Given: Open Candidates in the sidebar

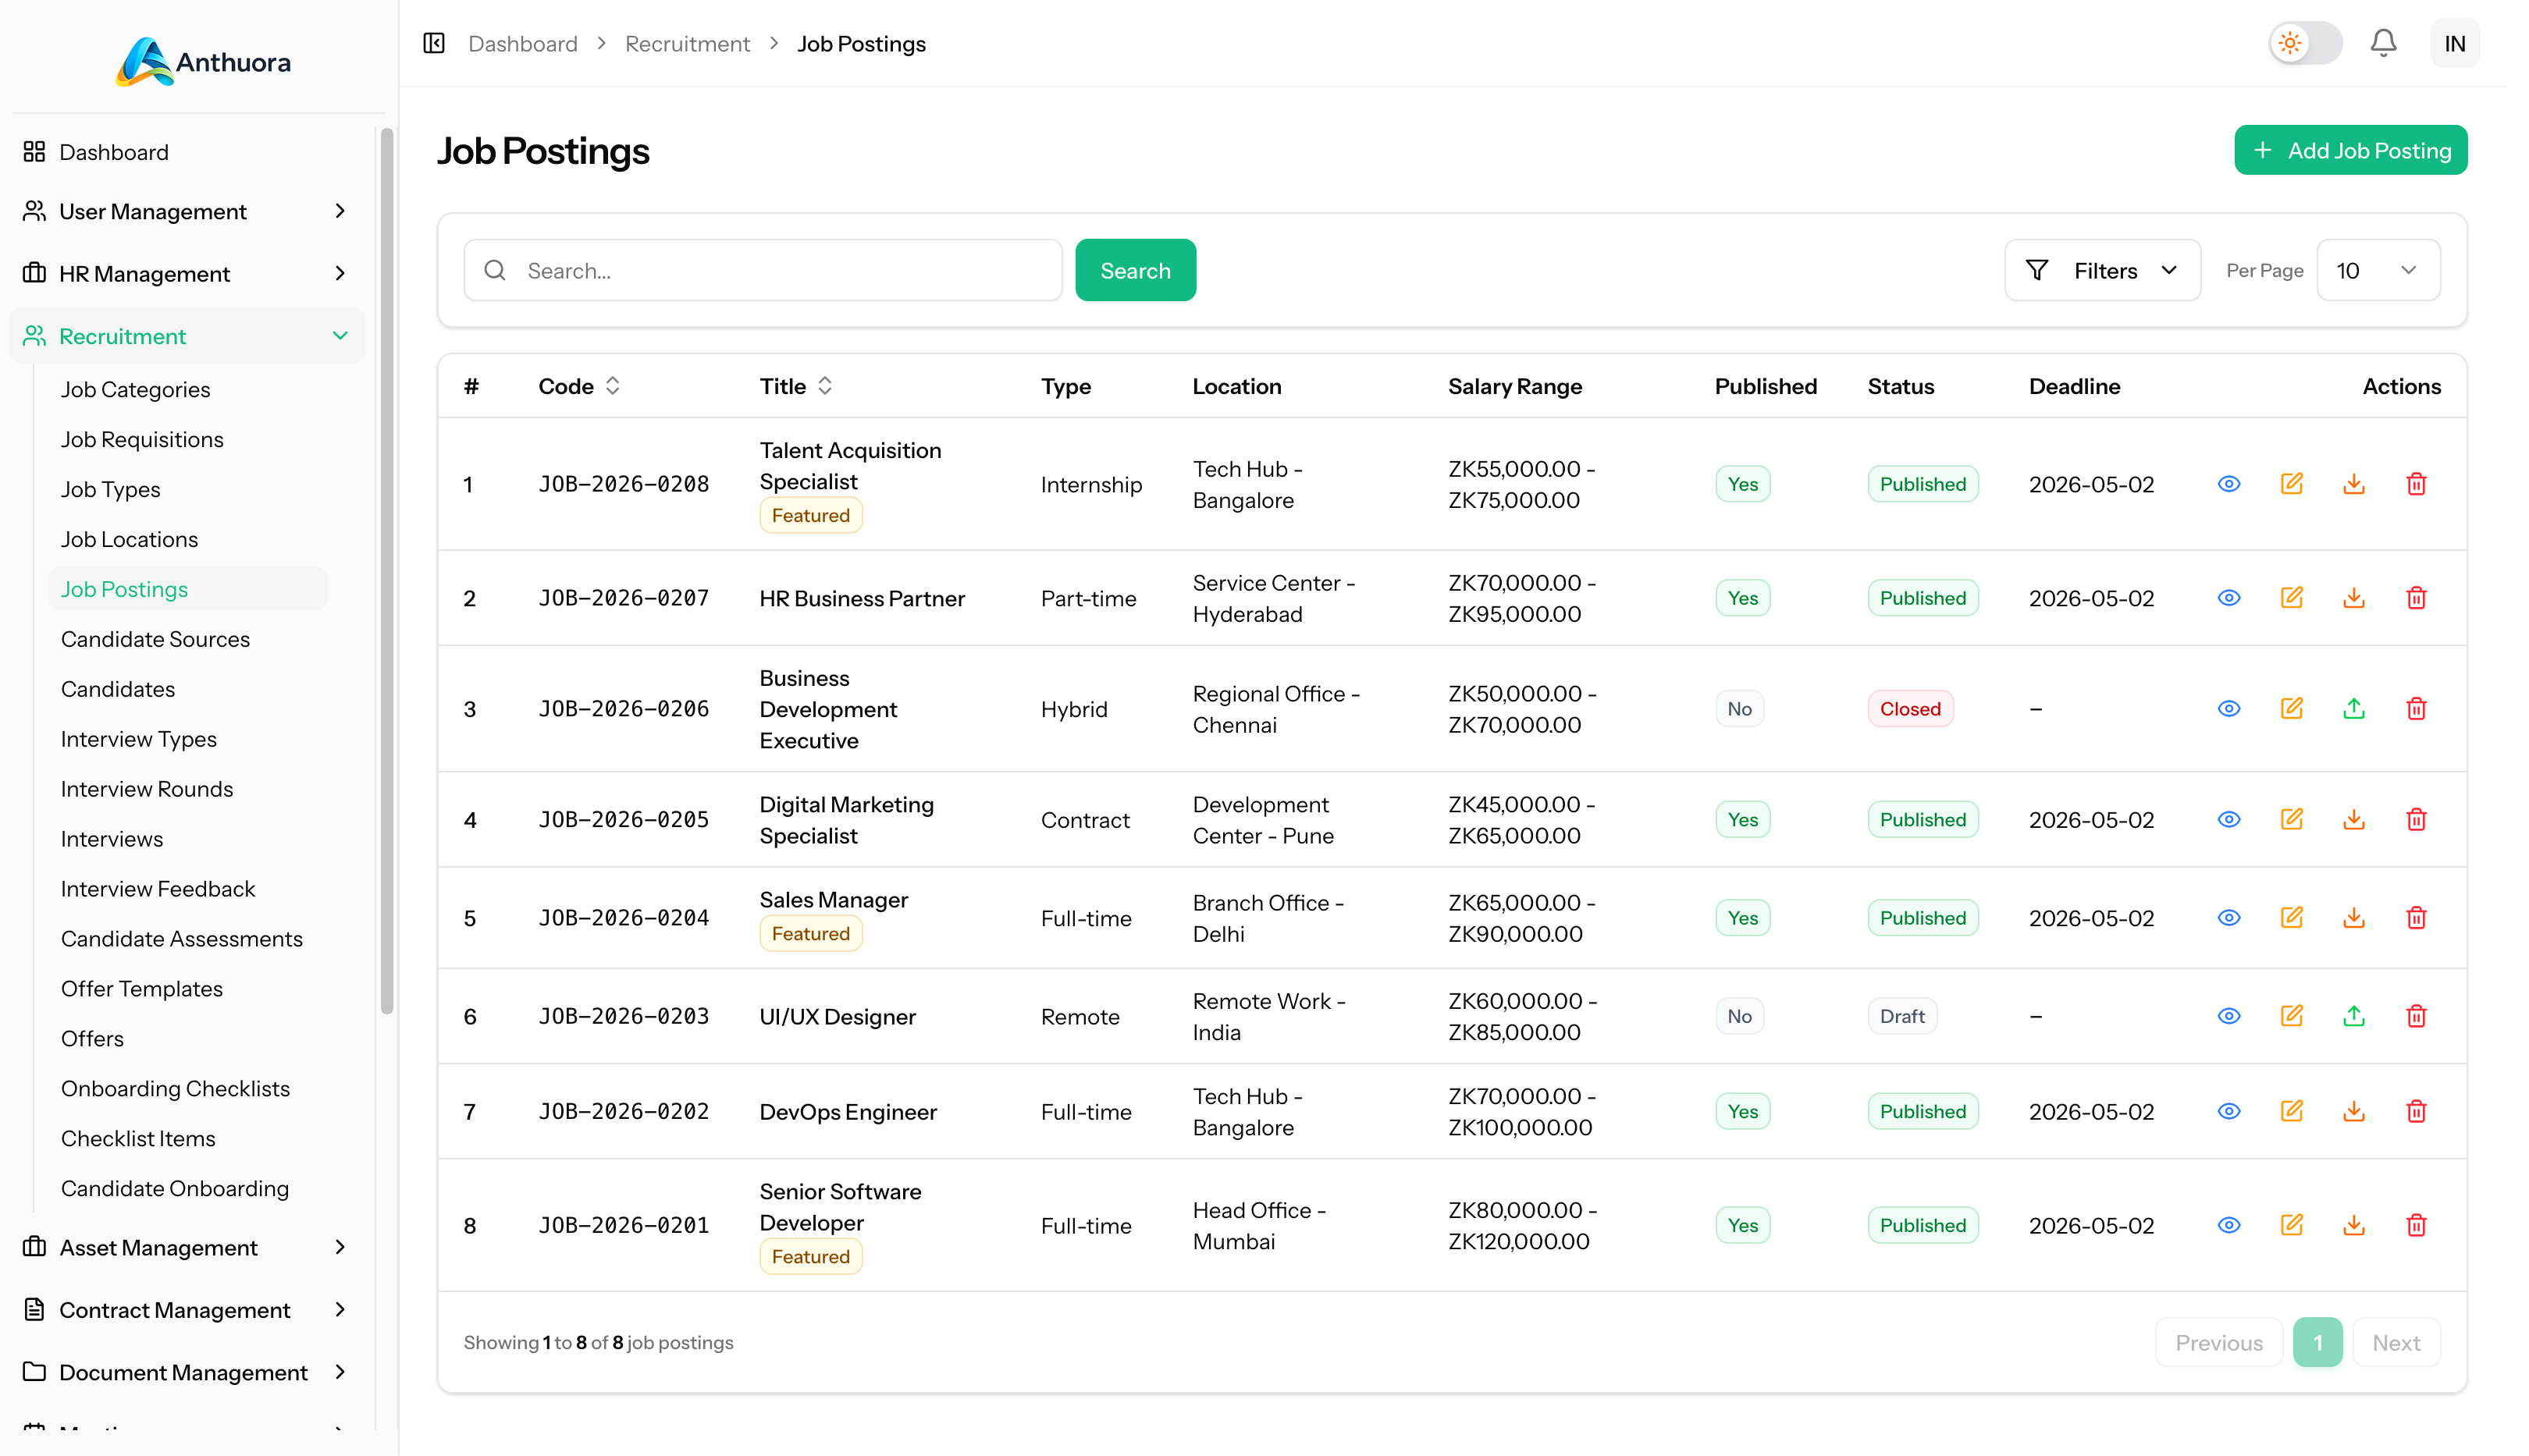Looking at the screenshot, I should [117, 689].
